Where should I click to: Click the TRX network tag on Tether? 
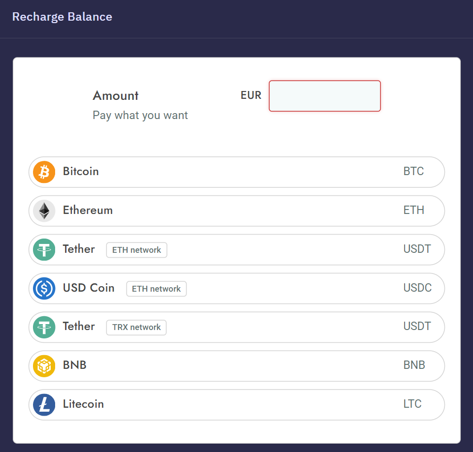(136, 328)
